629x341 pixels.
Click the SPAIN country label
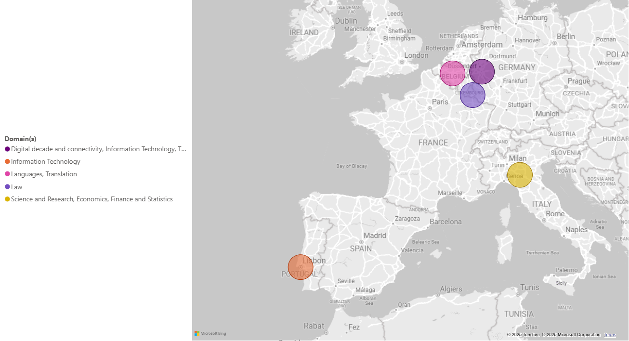pyautogui.click(x=361, y=249)
